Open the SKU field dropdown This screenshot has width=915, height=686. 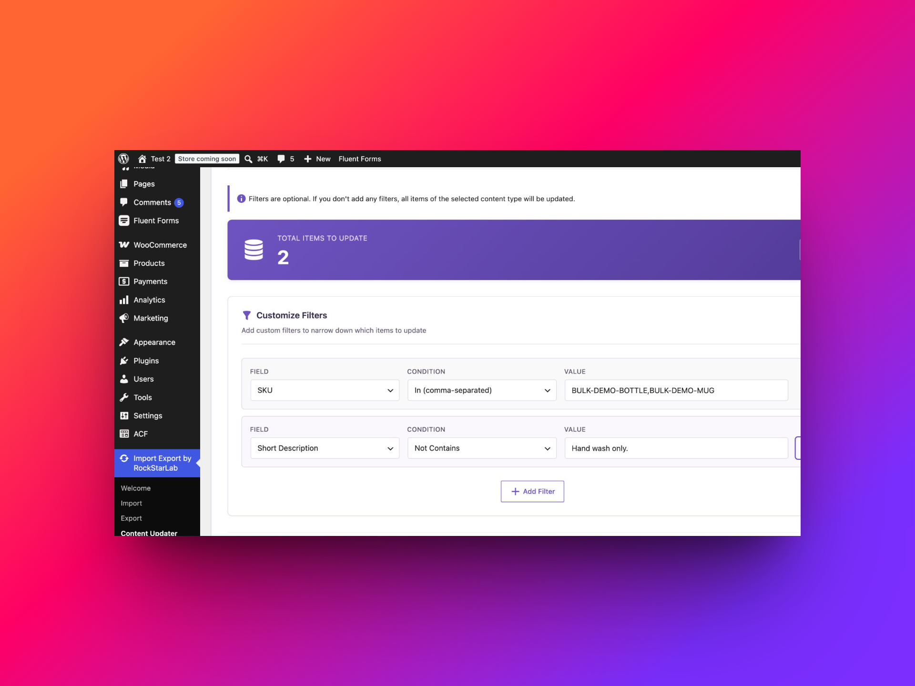pos(325,390)
